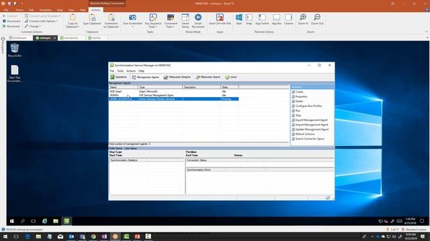Screen dimensions: 430x241
Task: Open Tools menu in Synchronization Service Manager
Action: (120, 71)
